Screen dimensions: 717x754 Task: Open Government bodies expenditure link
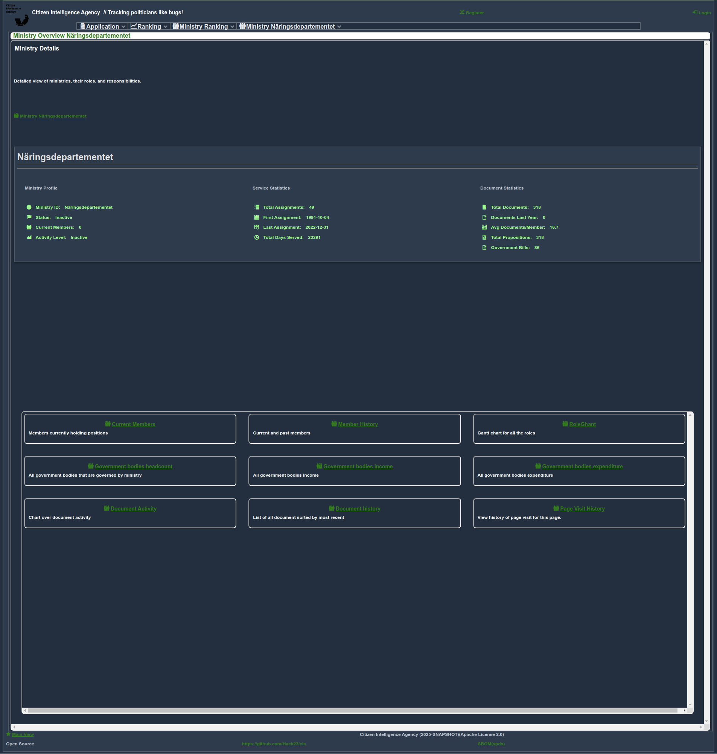pyautogui.click(x=583, y=466)
